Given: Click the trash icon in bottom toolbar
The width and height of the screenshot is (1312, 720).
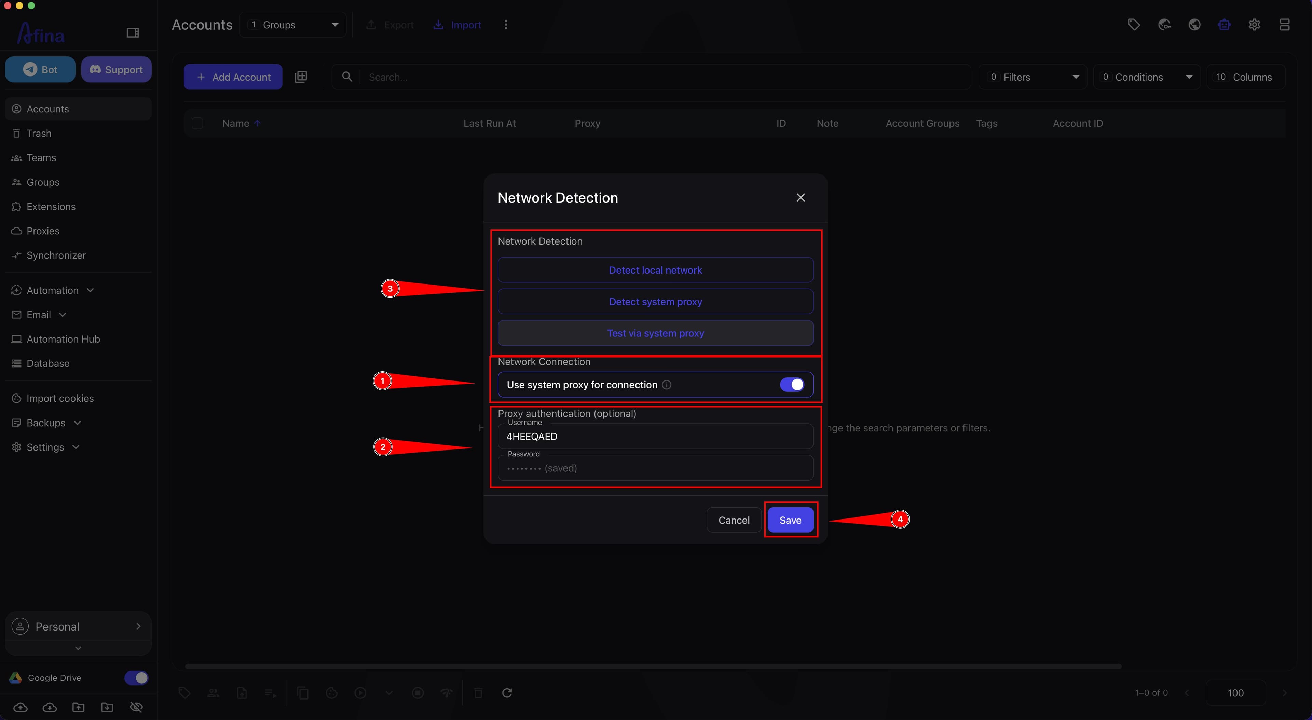Looking at the screenshot, I should point(478,692).
